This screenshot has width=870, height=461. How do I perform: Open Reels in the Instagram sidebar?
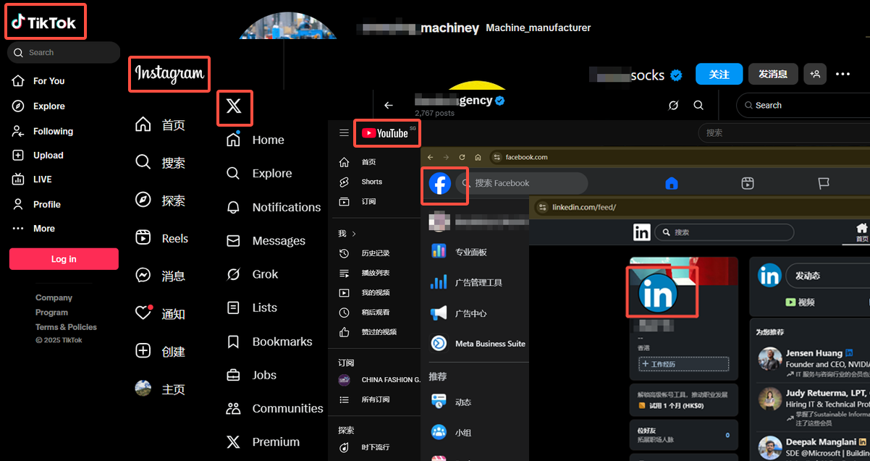pos(161,238)
